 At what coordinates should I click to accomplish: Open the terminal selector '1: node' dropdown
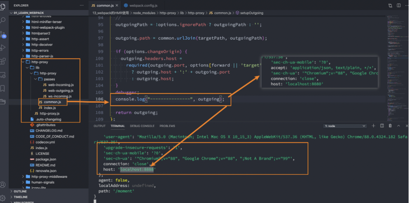pyautogui.click(x=345, y=126)
